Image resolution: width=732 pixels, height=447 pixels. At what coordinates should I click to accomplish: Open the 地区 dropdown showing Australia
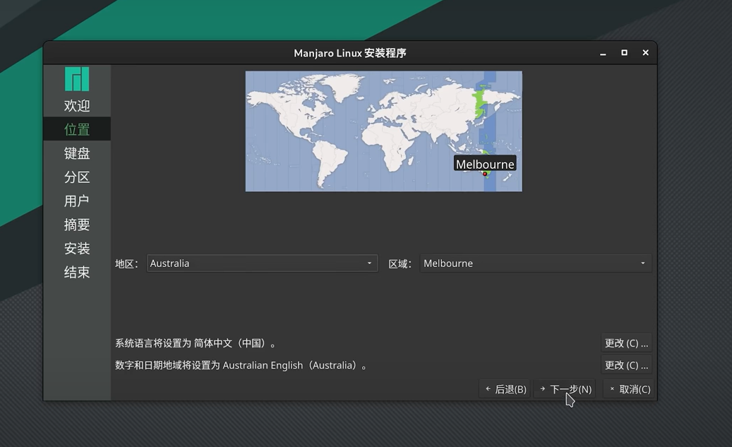coord(262,263)
